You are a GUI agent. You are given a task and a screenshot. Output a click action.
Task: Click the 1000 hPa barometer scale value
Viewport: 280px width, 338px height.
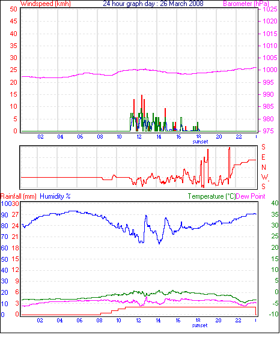(x=270, y=70)
